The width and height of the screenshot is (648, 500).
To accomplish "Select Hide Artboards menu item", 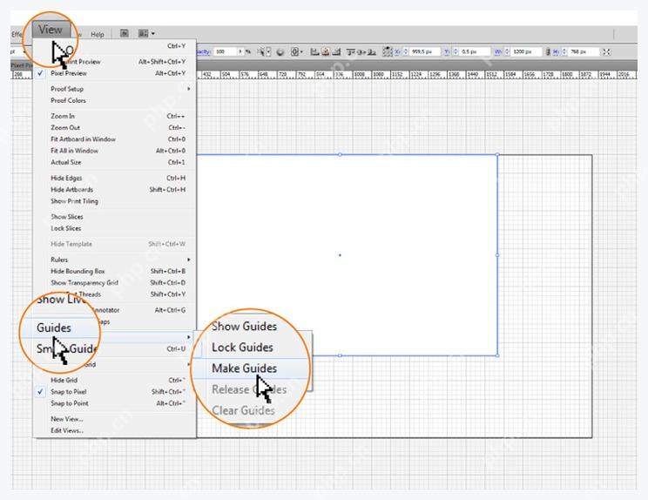I will click(114, 190).
